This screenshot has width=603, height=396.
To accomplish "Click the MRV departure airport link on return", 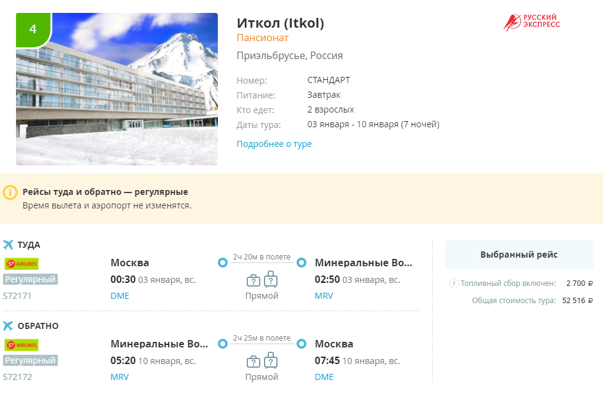I will [119, 377].
